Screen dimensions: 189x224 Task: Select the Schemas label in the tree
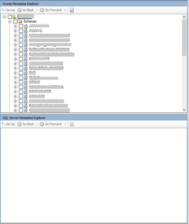click(30, 21)
